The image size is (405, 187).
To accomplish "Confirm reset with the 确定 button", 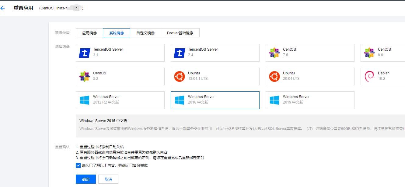I will 86,179.
